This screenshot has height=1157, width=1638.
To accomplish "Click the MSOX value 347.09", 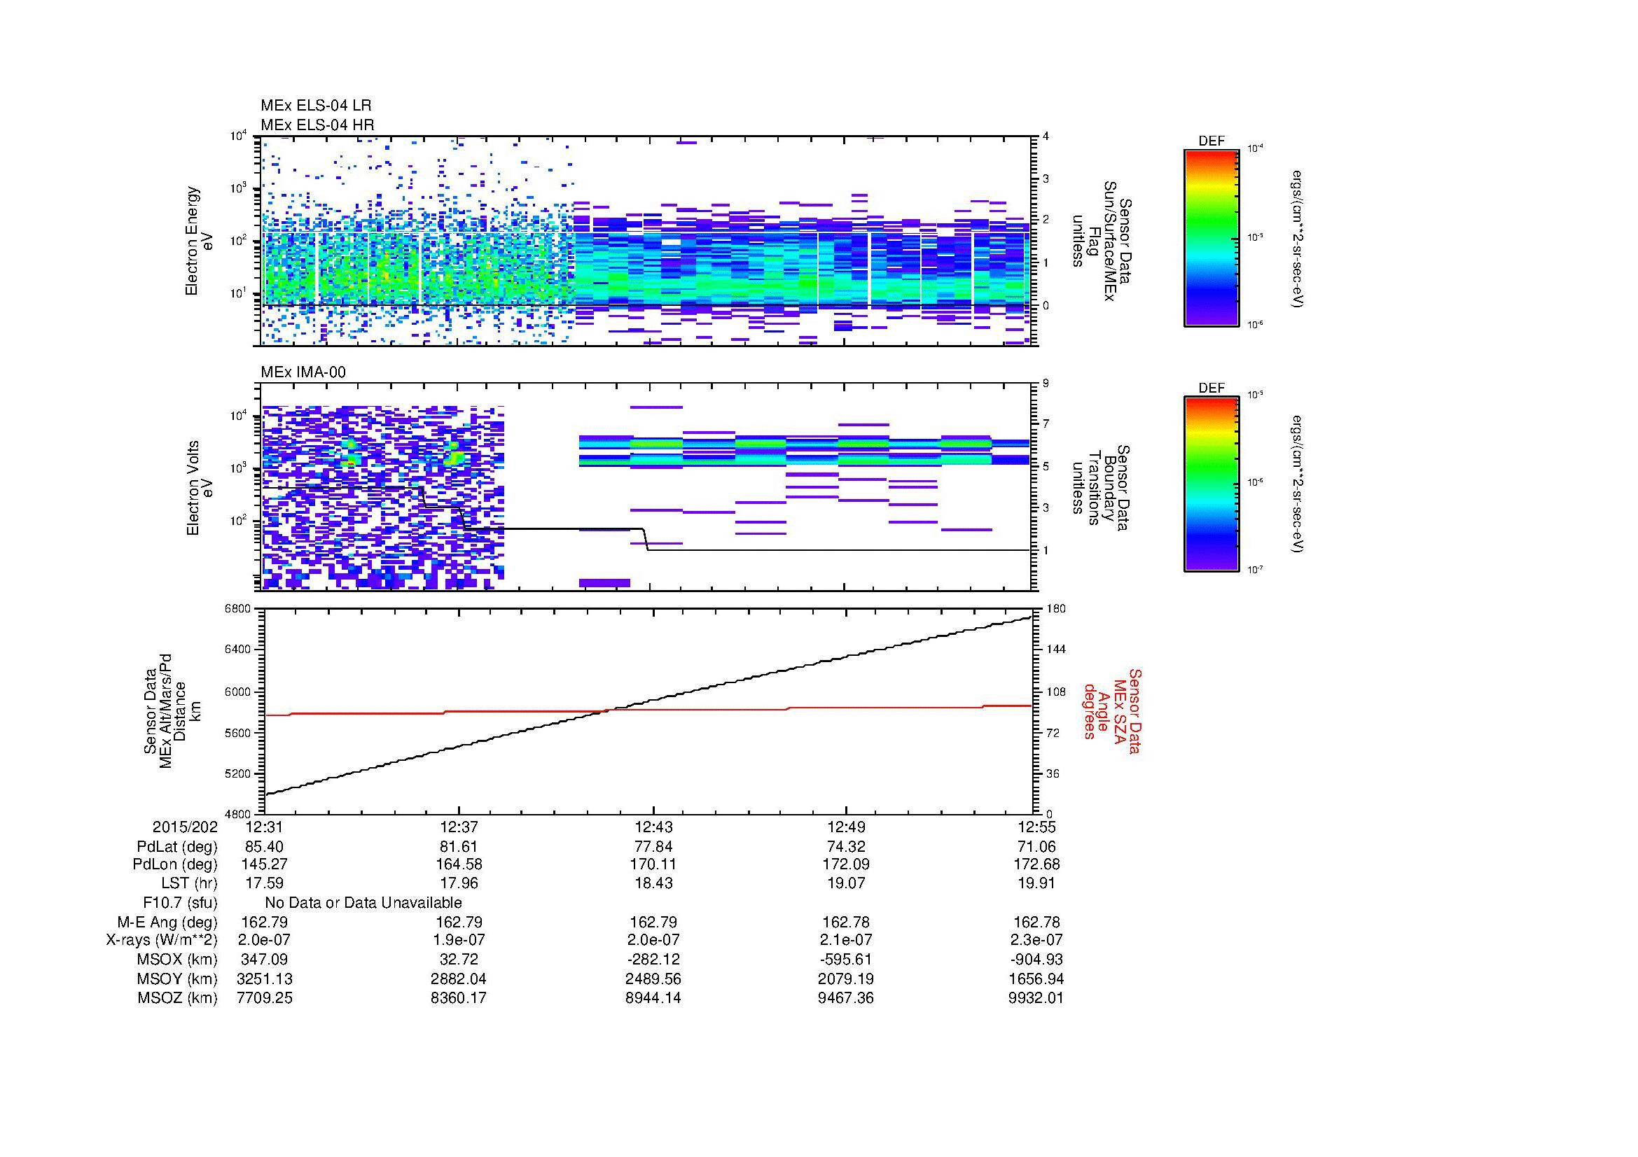I will click(264, 960).
